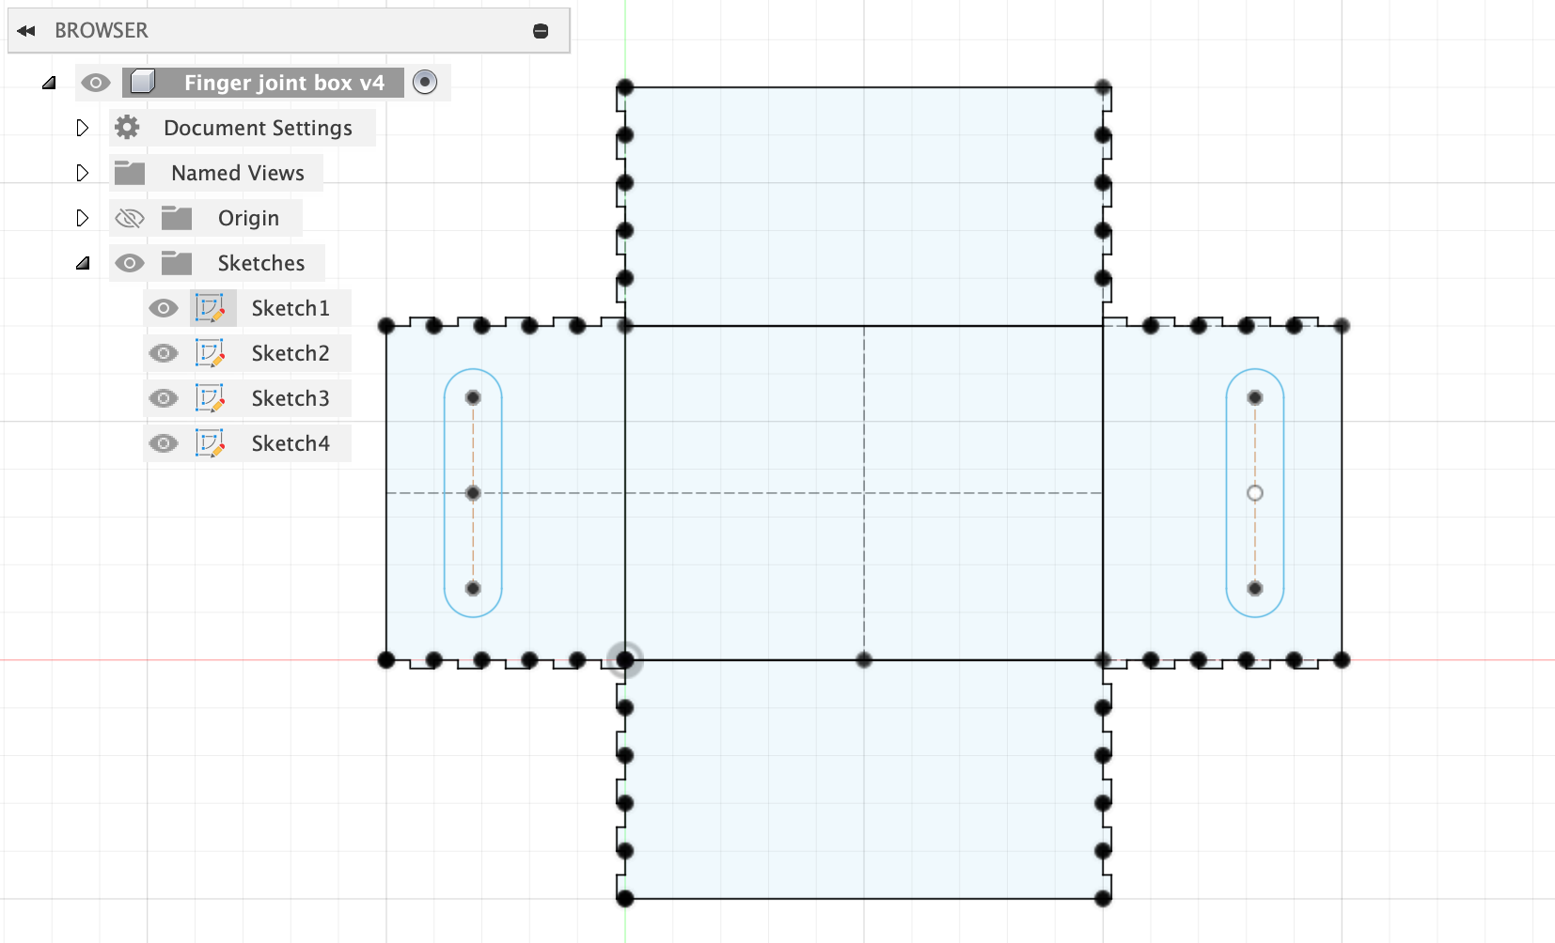Toggle visibility of the Sketches folder
1555x943 pixels.
point(130,263)
